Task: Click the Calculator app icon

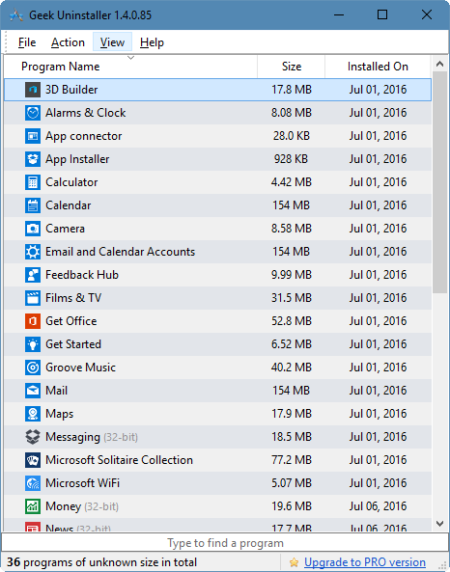Action: tap(33, 182)
